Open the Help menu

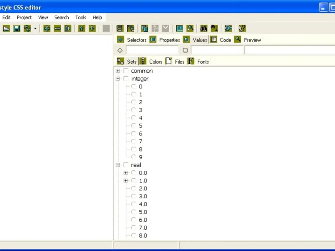[97, 18]
